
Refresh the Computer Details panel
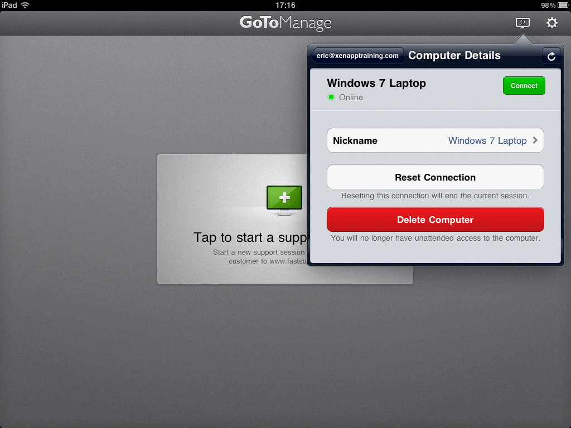[551, 56]
